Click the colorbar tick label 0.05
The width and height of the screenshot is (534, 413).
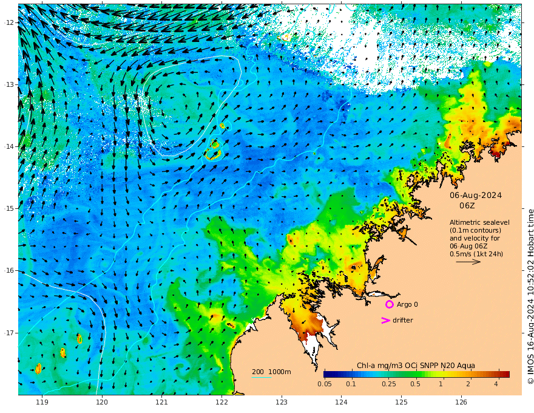[x=325, y=384]
